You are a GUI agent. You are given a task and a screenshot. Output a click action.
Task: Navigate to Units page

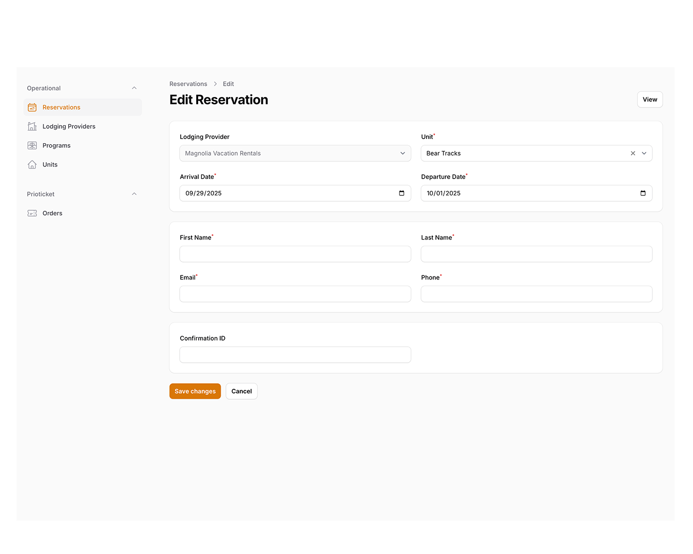click(83, 165)
